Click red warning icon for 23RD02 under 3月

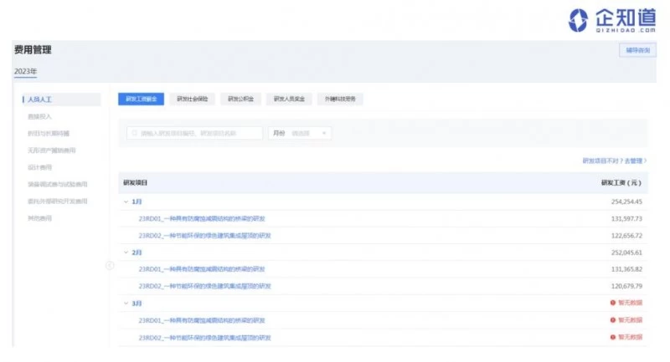(x=612, y=337)
